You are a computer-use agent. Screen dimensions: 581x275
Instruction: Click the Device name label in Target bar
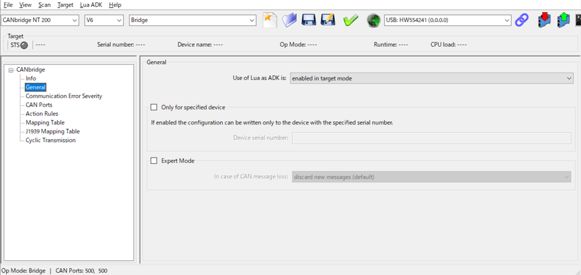pos(194,45)
